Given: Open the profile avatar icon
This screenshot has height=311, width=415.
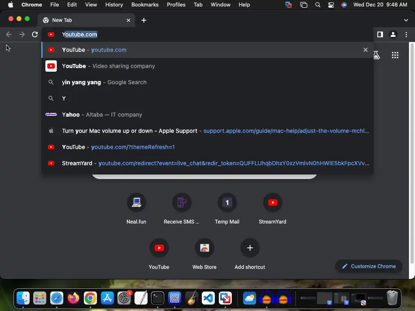Looking at the screenshot, I should [393, 34].
